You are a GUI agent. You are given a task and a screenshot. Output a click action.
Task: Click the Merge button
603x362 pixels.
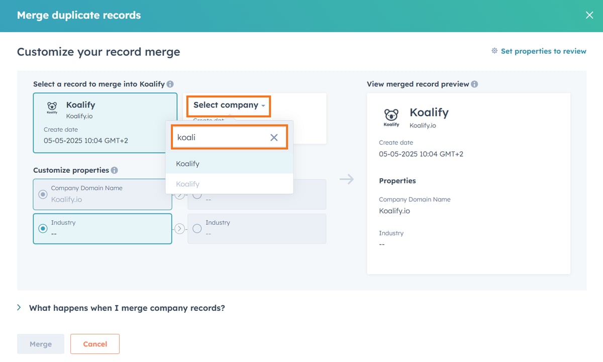tap(40, 344)
